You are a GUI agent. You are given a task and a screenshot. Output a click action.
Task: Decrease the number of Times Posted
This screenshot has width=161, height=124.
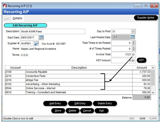tap(133, 50)
